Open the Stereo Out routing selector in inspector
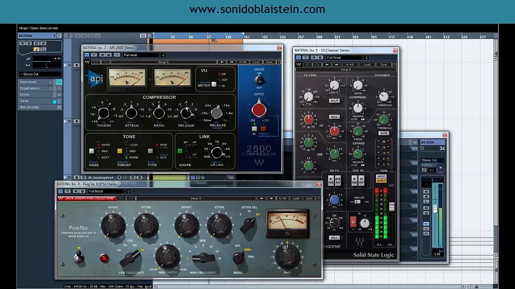515x289 pixels. [40, 74]
